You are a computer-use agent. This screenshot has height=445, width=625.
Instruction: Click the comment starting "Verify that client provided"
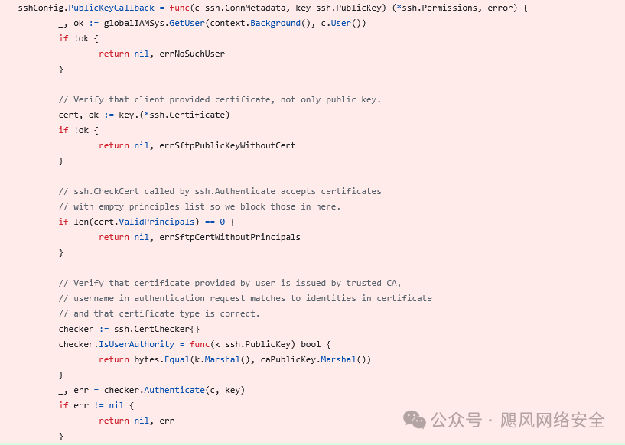tap(220, 99)
